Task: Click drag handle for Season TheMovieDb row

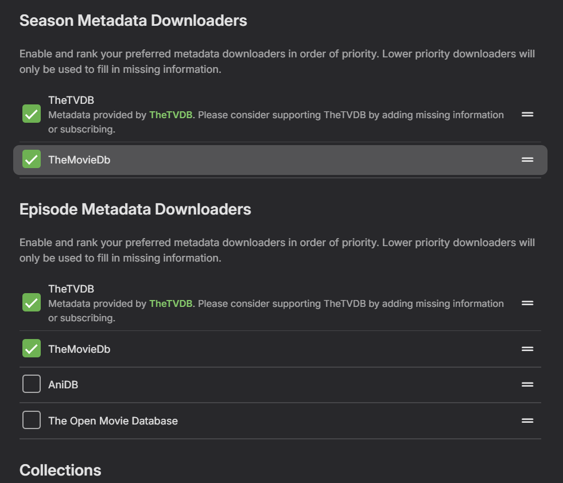Action: coord(527,159)
